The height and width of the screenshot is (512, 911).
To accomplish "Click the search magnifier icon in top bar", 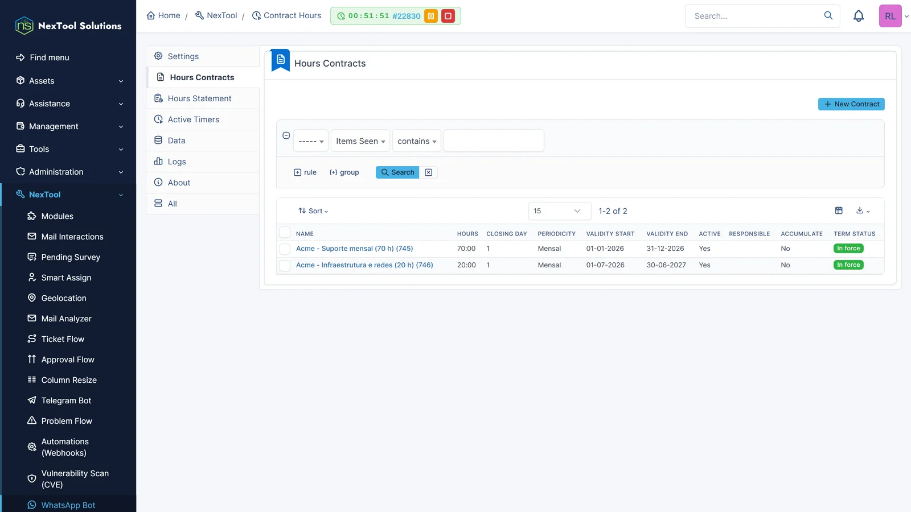I will [x=828, y=15].
